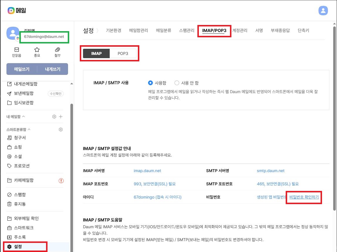This screenshot has height=252, width=337.
Task: Click the 메일쓰기 compose button
Action: coord(22,69)
